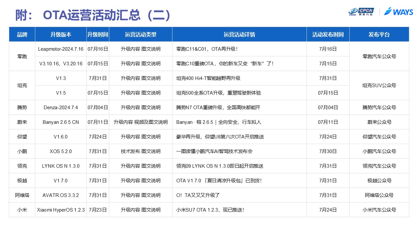The image size is (417, 234).
Task: Select the 小米 brand cell
Action: pyautogui.click(x=22, y=210)
